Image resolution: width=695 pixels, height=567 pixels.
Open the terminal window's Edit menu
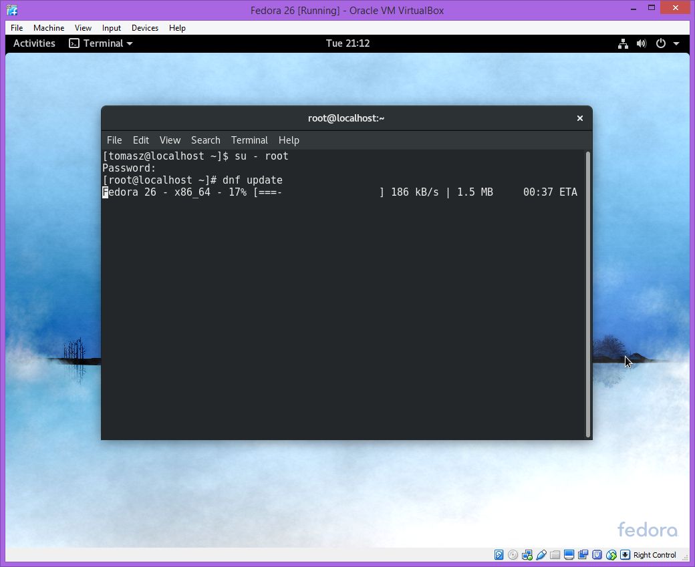[141, 140]
